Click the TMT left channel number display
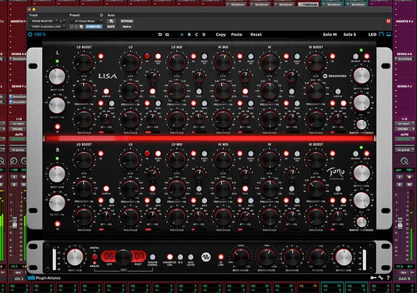417x293 pixels. (x=109, y=257)
